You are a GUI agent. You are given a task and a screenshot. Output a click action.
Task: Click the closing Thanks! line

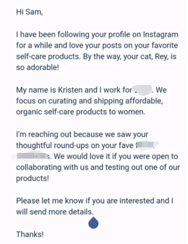(30, 234)
